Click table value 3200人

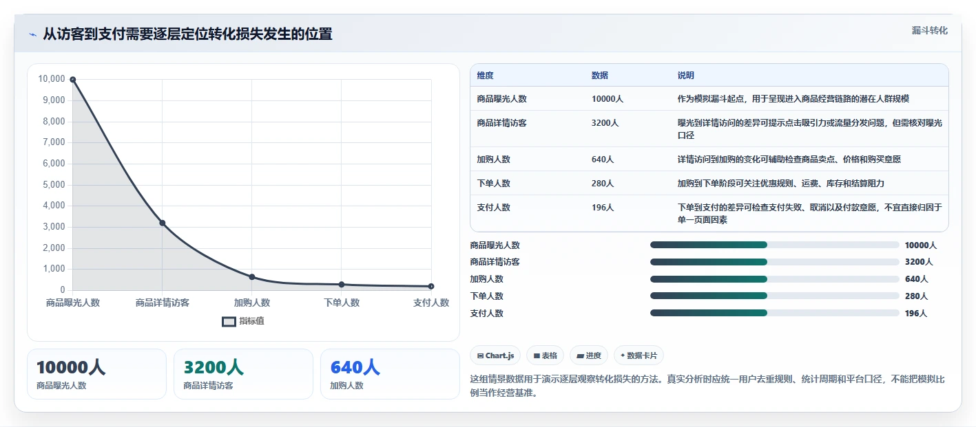[x=605, y=123]
